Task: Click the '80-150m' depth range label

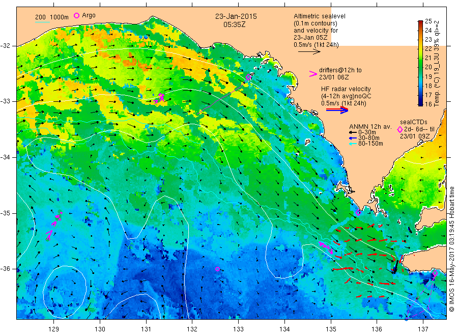Action: [x=370, y=144]
